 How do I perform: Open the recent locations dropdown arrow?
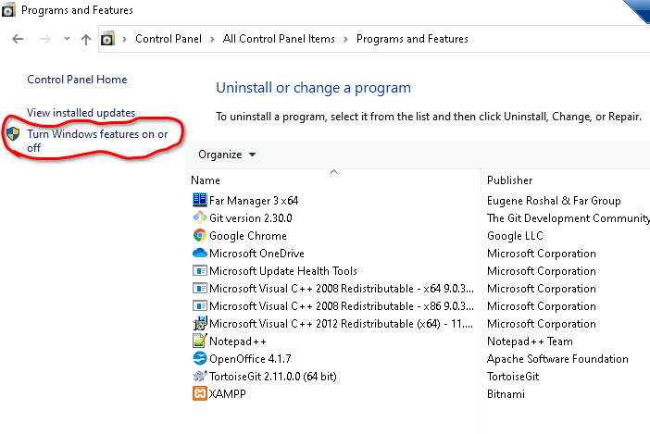(67, 39)
